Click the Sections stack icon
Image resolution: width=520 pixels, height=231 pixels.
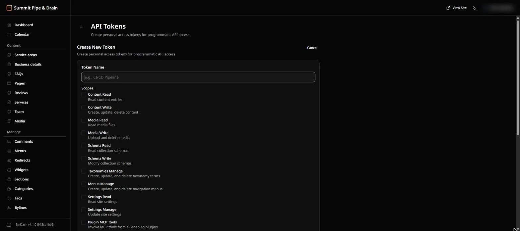[9, 179]
